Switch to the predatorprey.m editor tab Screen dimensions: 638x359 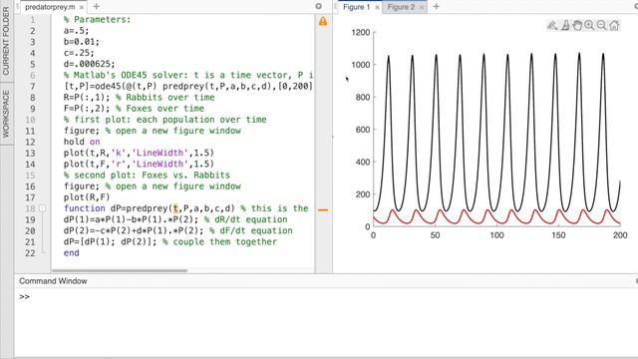coord(50,7)
